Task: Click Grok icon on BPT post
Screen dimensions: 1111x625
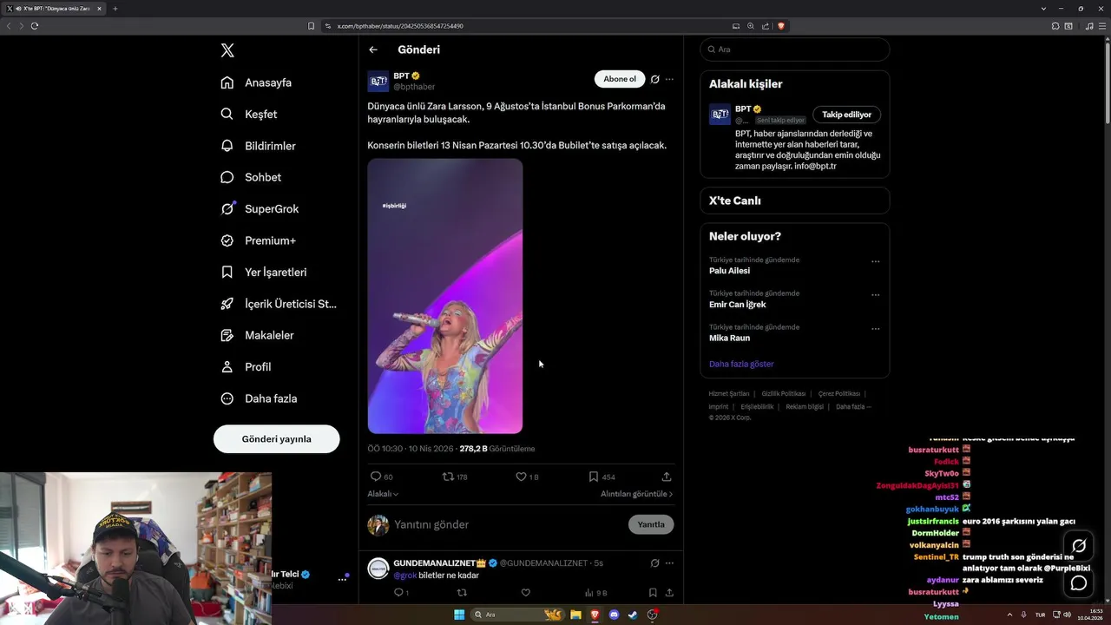Action: (x=655, y=79)
